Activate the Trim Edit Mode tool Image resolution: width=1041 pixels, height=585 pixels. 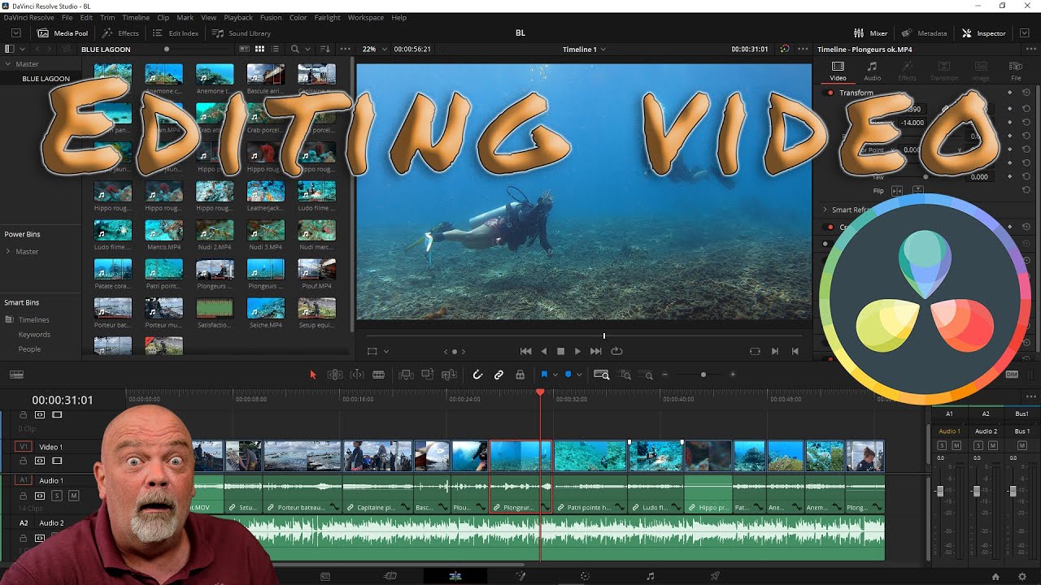(x=334, y=375)
